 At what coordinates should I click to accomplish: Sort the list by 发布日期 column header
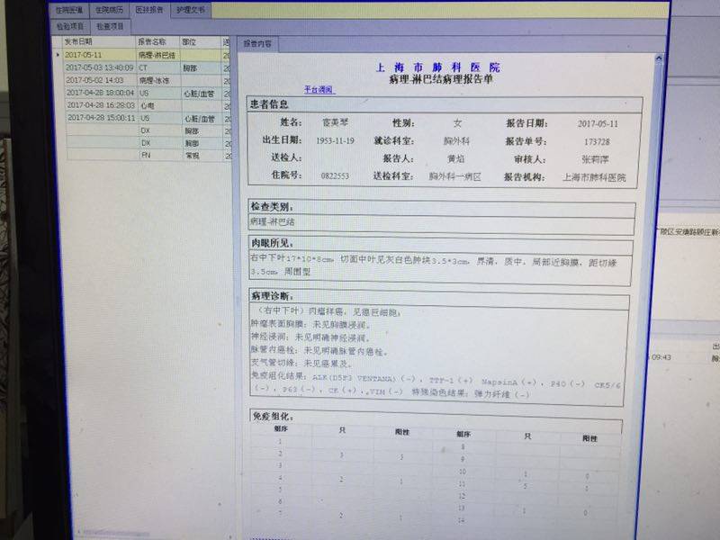pyautogui.click(x=78, y=41)
